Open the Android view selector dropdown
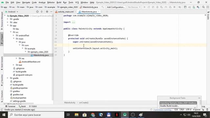 click(12, 12)
